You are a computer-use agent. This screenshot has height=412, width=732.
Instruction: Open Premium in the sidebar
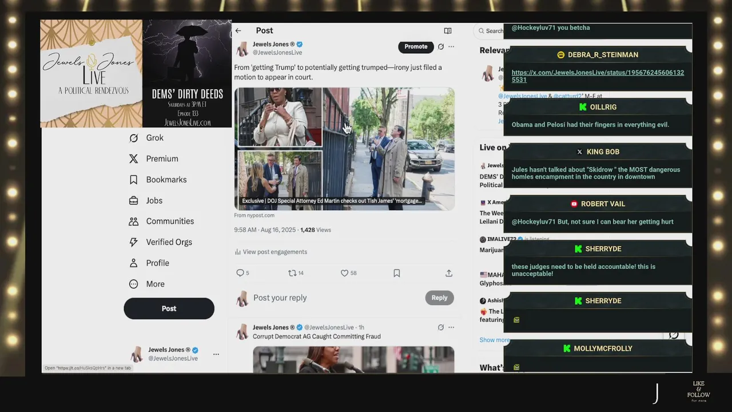click(x=153, y=159)
